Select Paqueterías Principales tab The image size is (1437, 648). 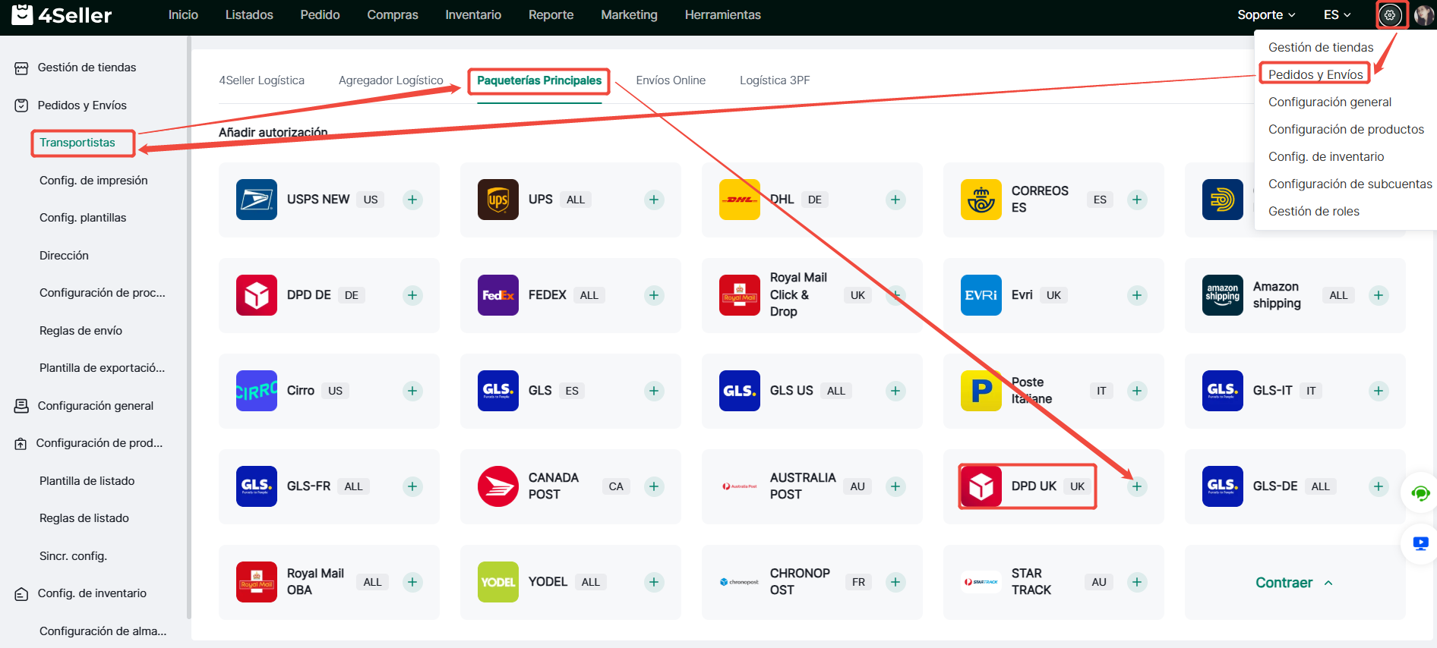click(x=539, y=80)
